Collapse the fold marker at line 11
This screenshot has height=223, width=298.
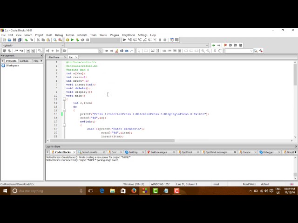[x=64, y=99]
